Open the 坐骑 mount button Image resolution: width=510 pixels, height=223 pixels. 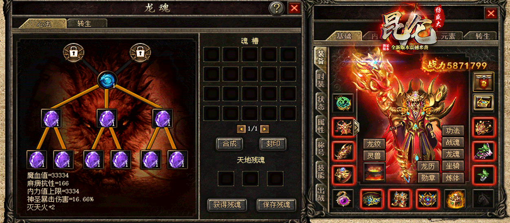[453, 166]
